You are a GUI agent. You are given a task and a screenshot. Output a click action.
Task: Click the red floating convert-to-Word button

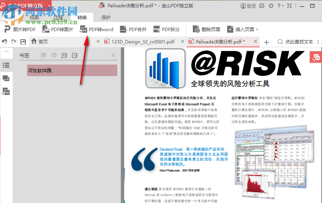[x=316, y=57]
